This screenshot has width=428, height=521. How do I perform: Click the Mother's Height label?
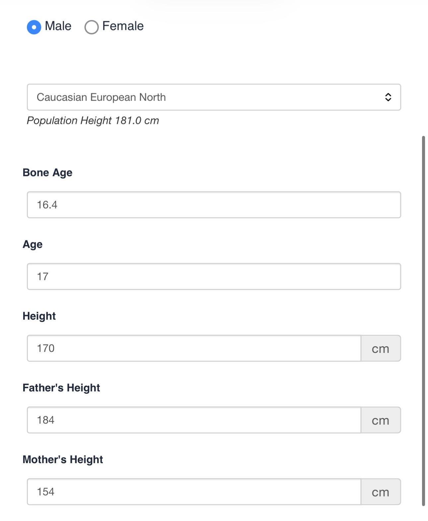tap(63, 460)
